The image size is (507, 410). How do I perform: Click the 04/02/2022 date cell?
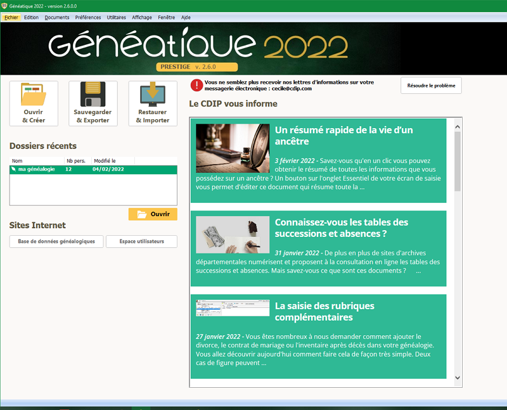[x=108, y=169]
